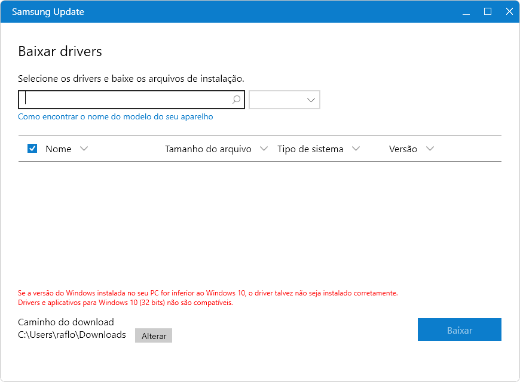
Task: Sort by the Nome column header
Action: tap(59, 149)
